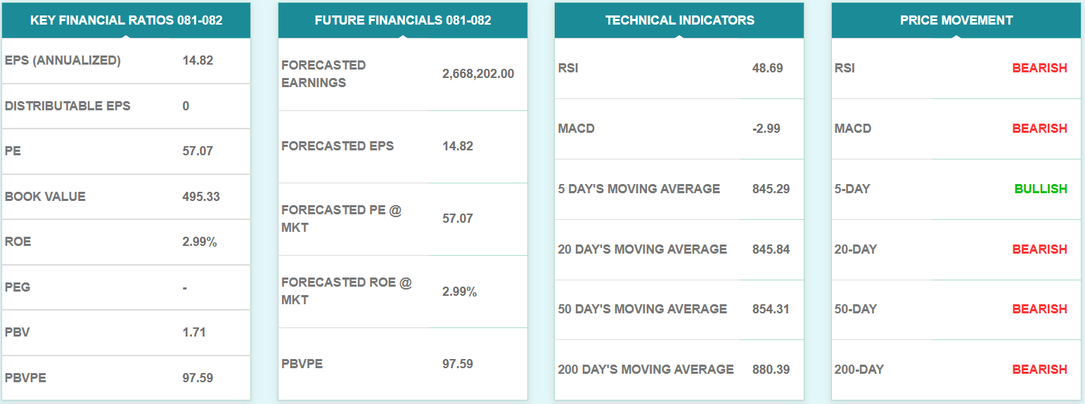Click the Forecasted Earnings amount 2,668,202.00
The width and height of the screenshot is (1085, 404).
click(x=478, y=74)
